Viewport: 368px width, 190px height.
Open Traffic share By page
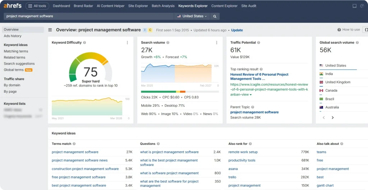[x=10, y=92]
